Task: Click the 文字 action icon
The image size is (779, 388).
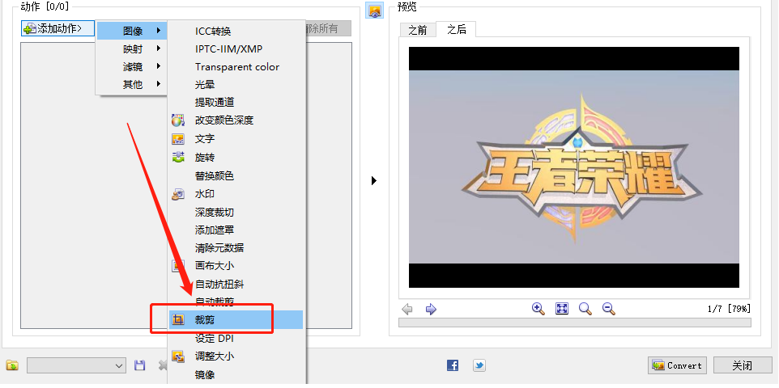Action: pos(178,139)
